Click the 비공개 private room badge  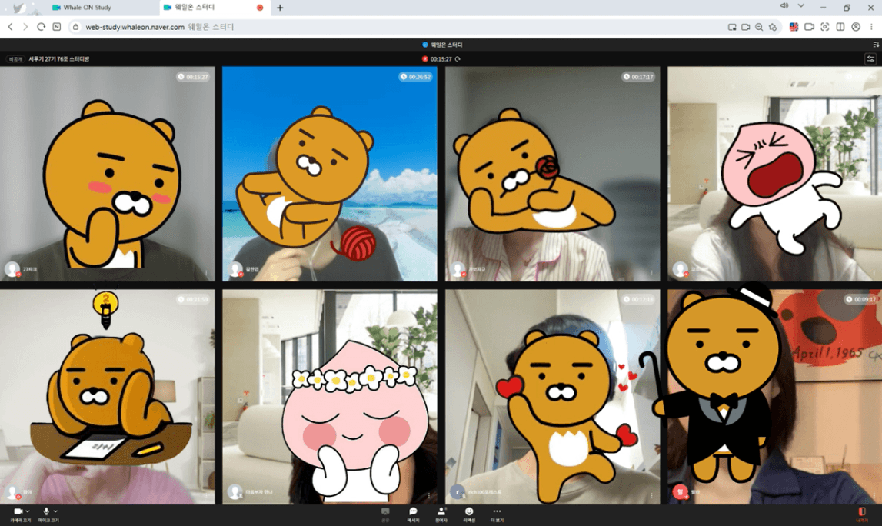(x=15, y=59)
